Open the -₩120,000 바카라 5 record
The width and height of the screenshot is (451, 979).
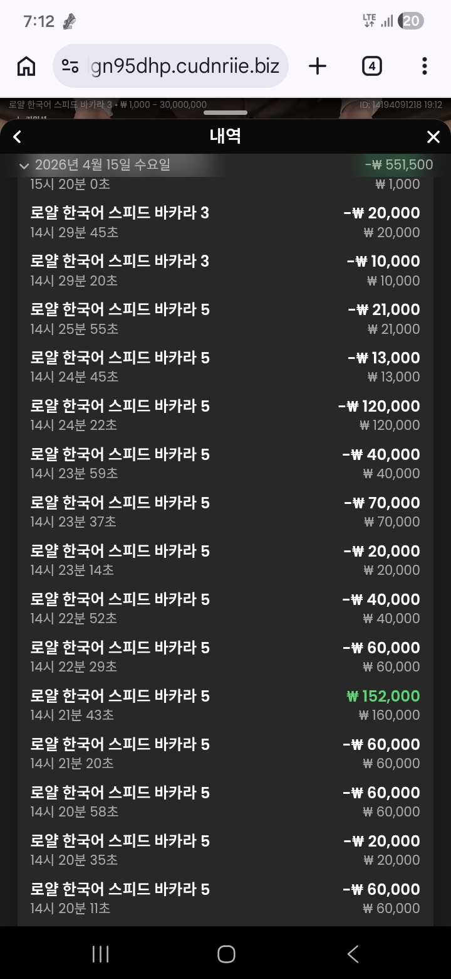(x=225, y=415)
